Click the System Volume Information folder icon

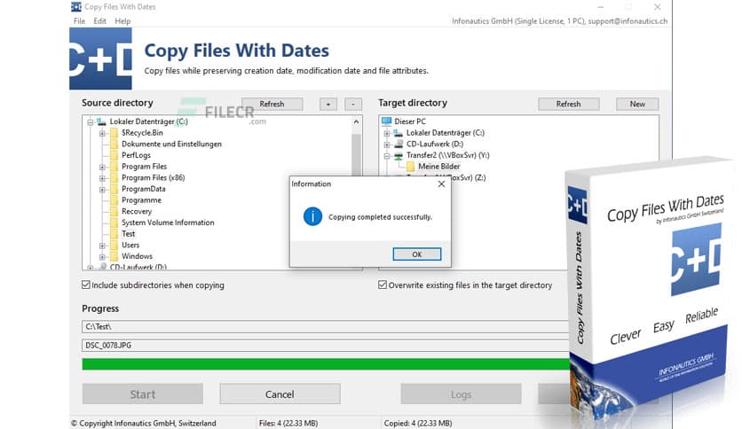point(114,222)
